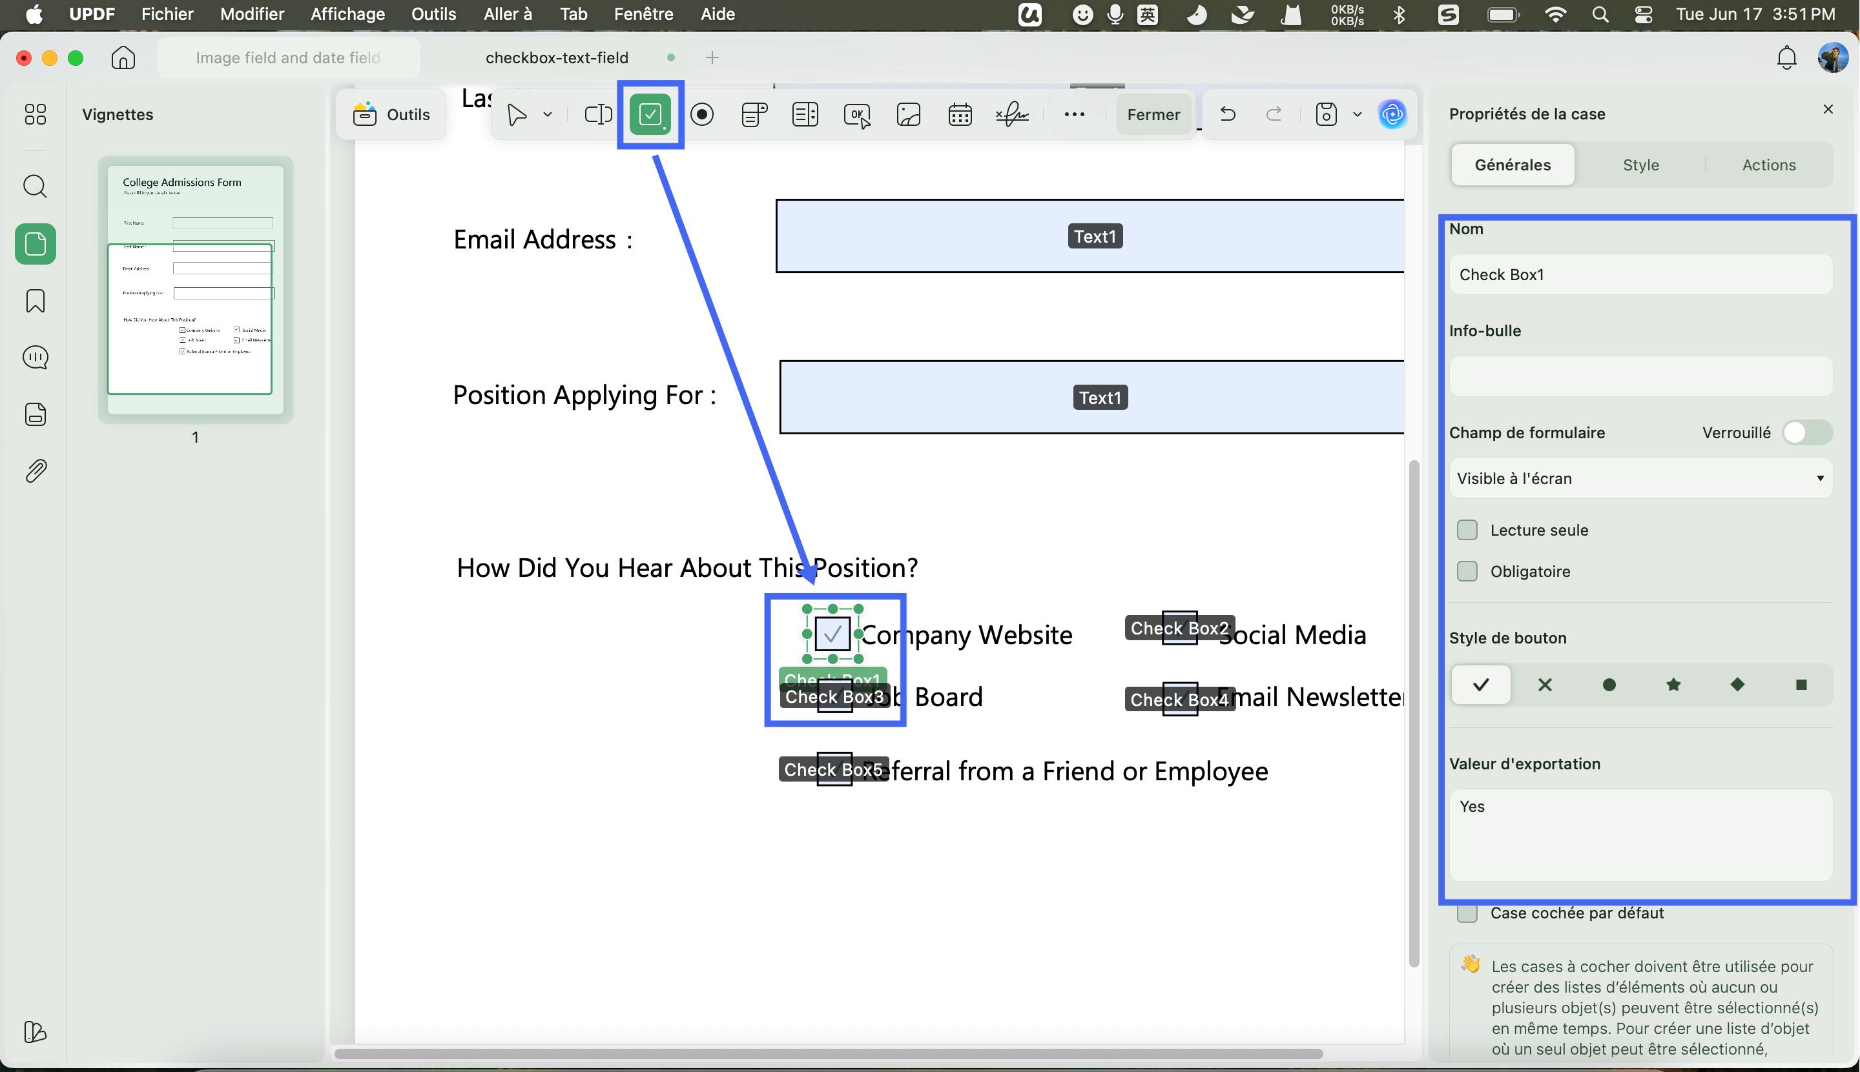Show the thumbnails panel icon
This screenshot has width=1860, height=1072.
[36, 244]
